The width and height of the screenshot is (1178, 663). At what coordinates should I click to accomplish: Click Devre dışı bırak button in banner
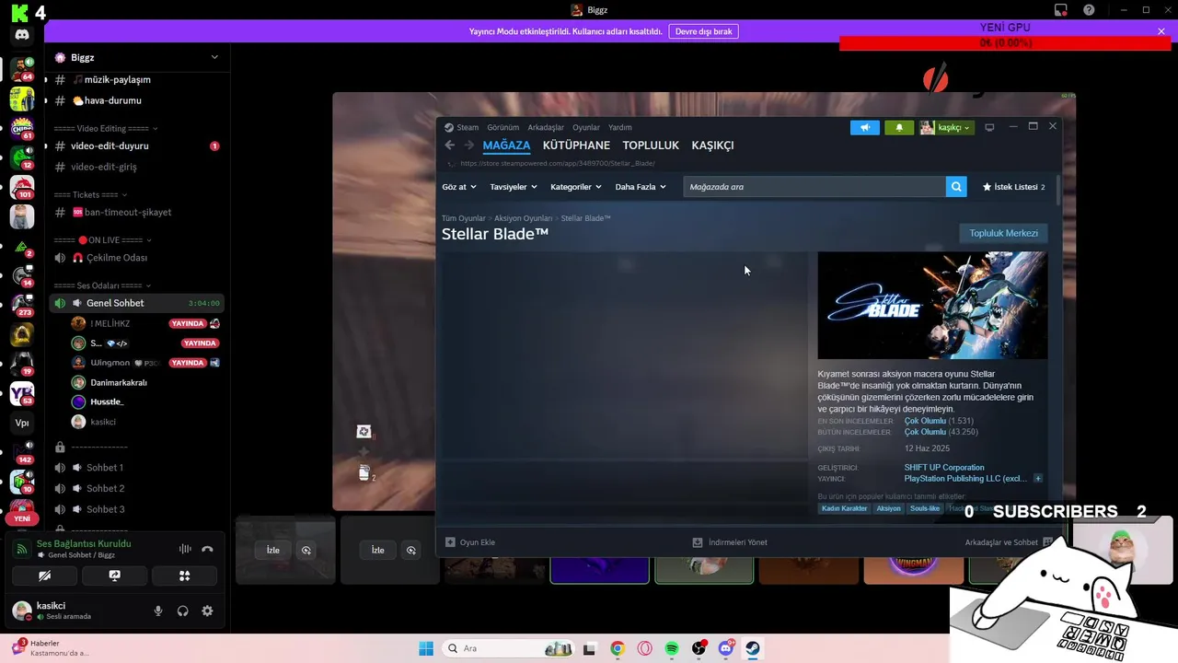703,31
